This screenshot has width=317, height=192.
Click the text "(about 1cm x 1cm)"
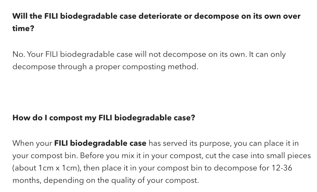coord(46,168)
